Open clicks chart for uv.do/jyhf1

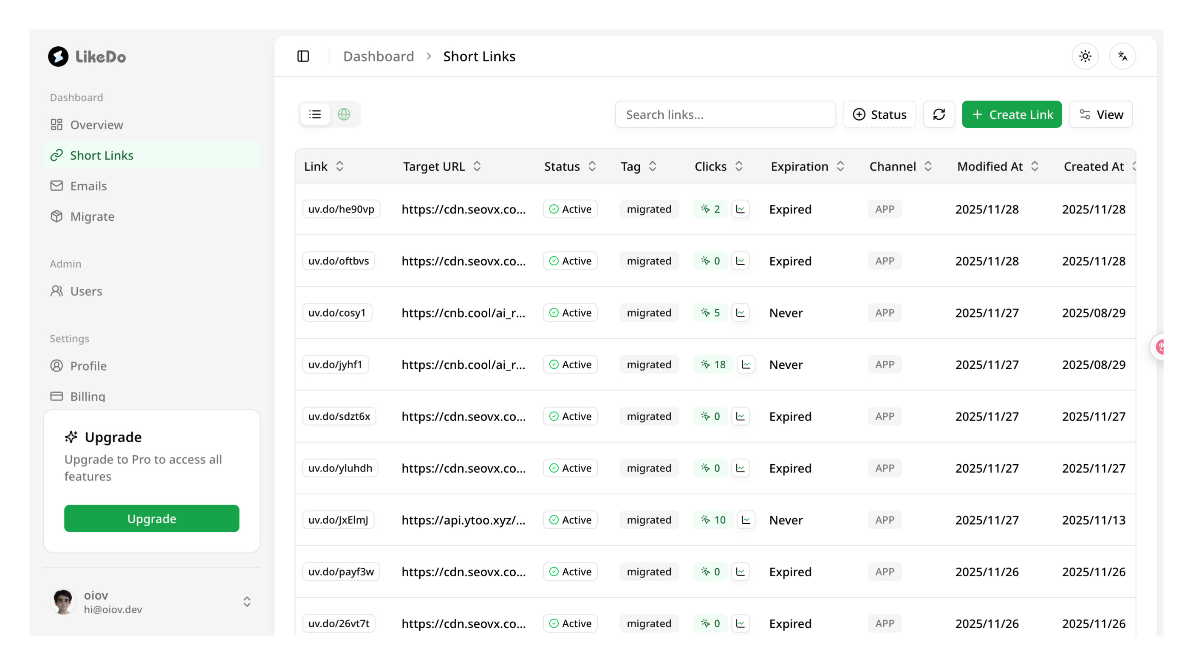click(x=746, y=365)
